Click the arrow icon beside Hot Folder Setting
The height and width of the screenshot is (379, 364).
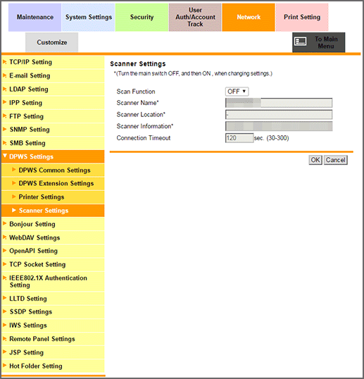click(x=4, y=366)
